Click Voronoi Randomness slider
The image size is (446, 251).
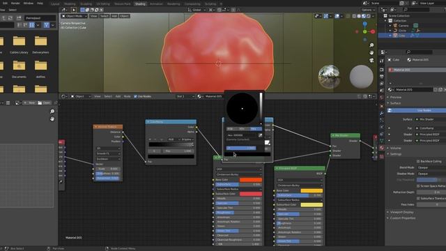pyautogui.click(x=107, y=178)
